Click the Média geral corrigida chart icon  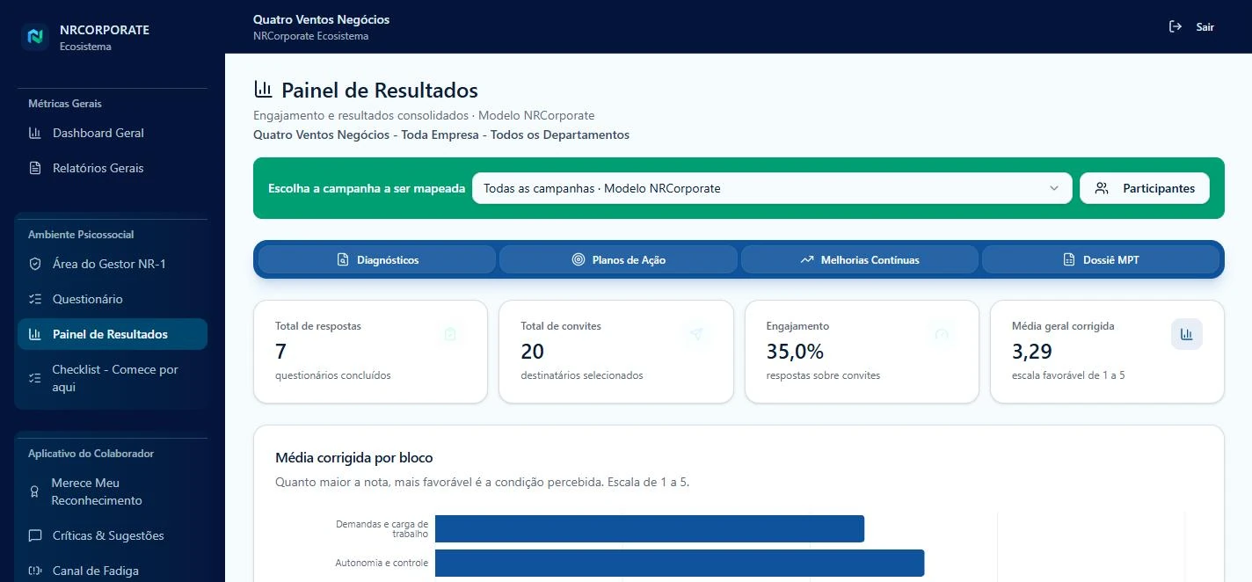pos(1187,334)
